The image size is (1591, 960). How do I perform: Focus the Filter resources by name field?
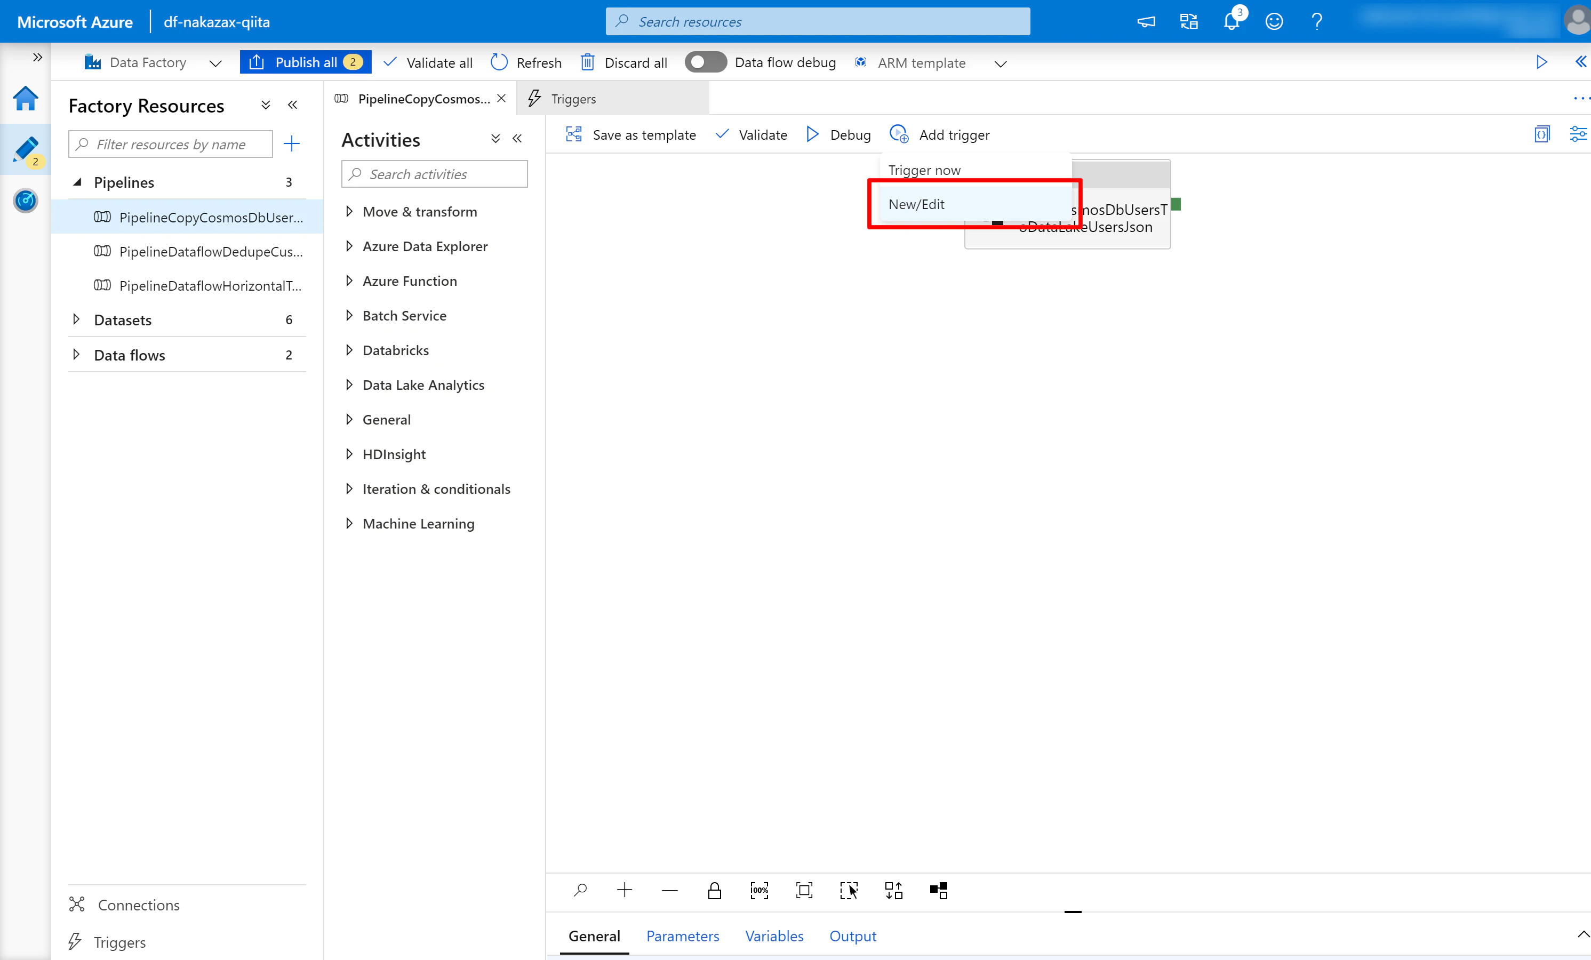coord(171,144)
